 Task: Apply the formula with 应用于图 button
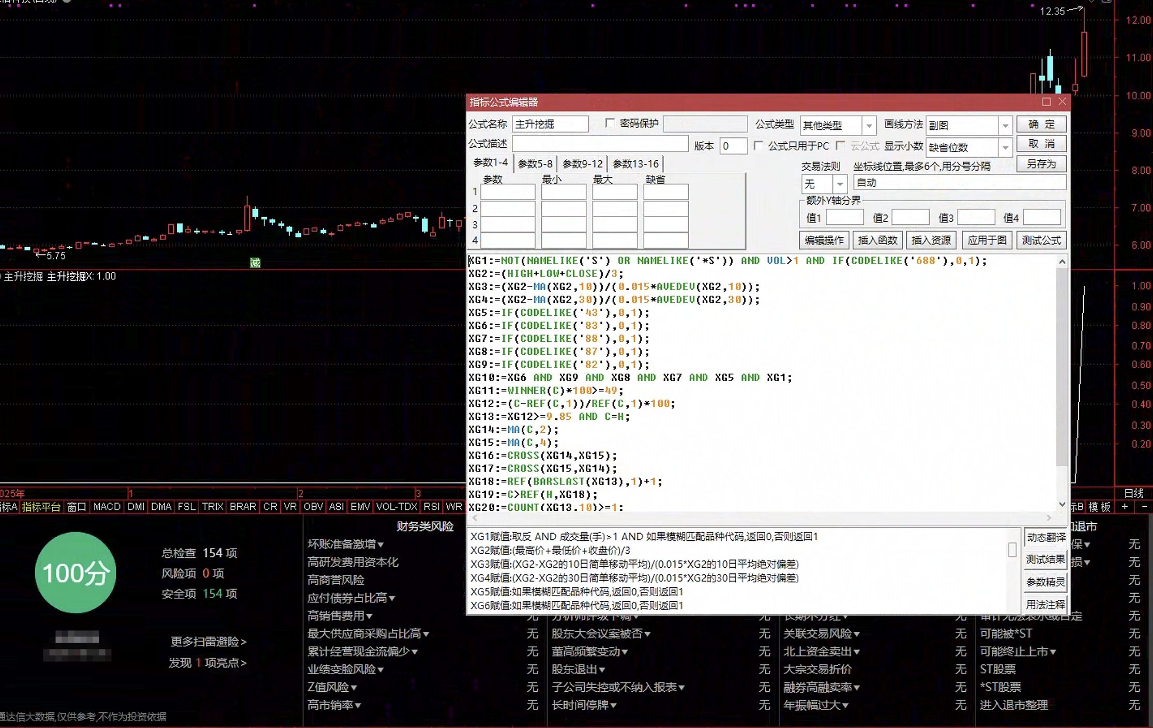[x=987, y=240]
